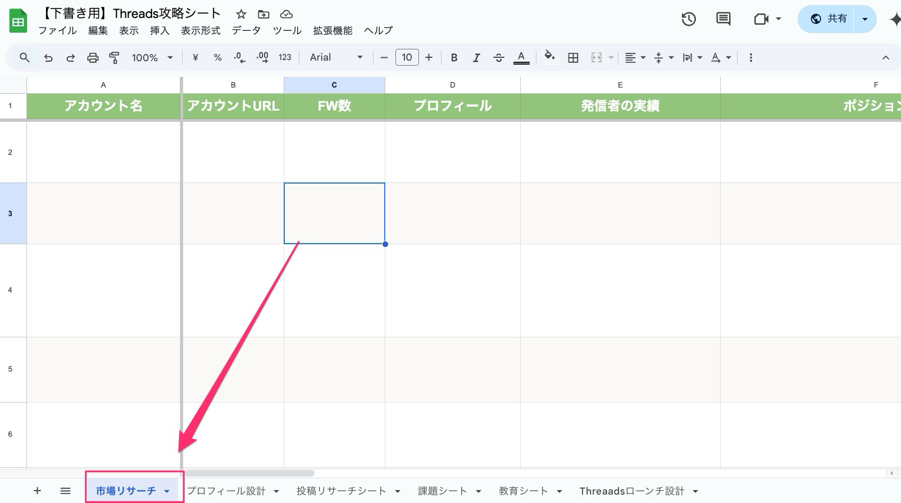This screenshot has width=901, height=503.
Task: Open the all sheets list icon
Action: 65,491
